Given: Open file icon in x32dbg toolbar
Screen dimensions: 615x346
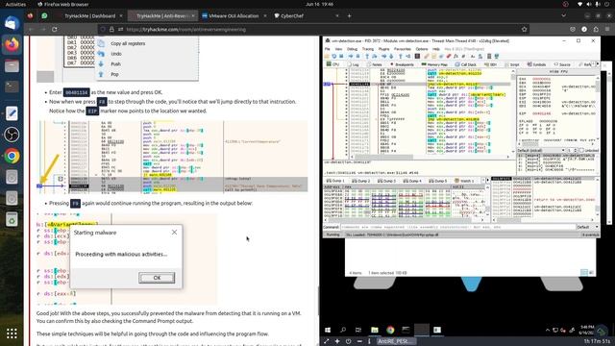Looking at the screenshot, I should point(326,56).
